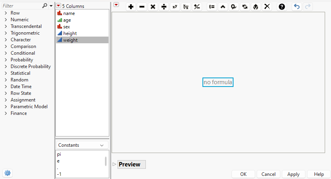Click the delete element lasso icon
This screenshot has height=179, width=331.
[x=234, y=7]
